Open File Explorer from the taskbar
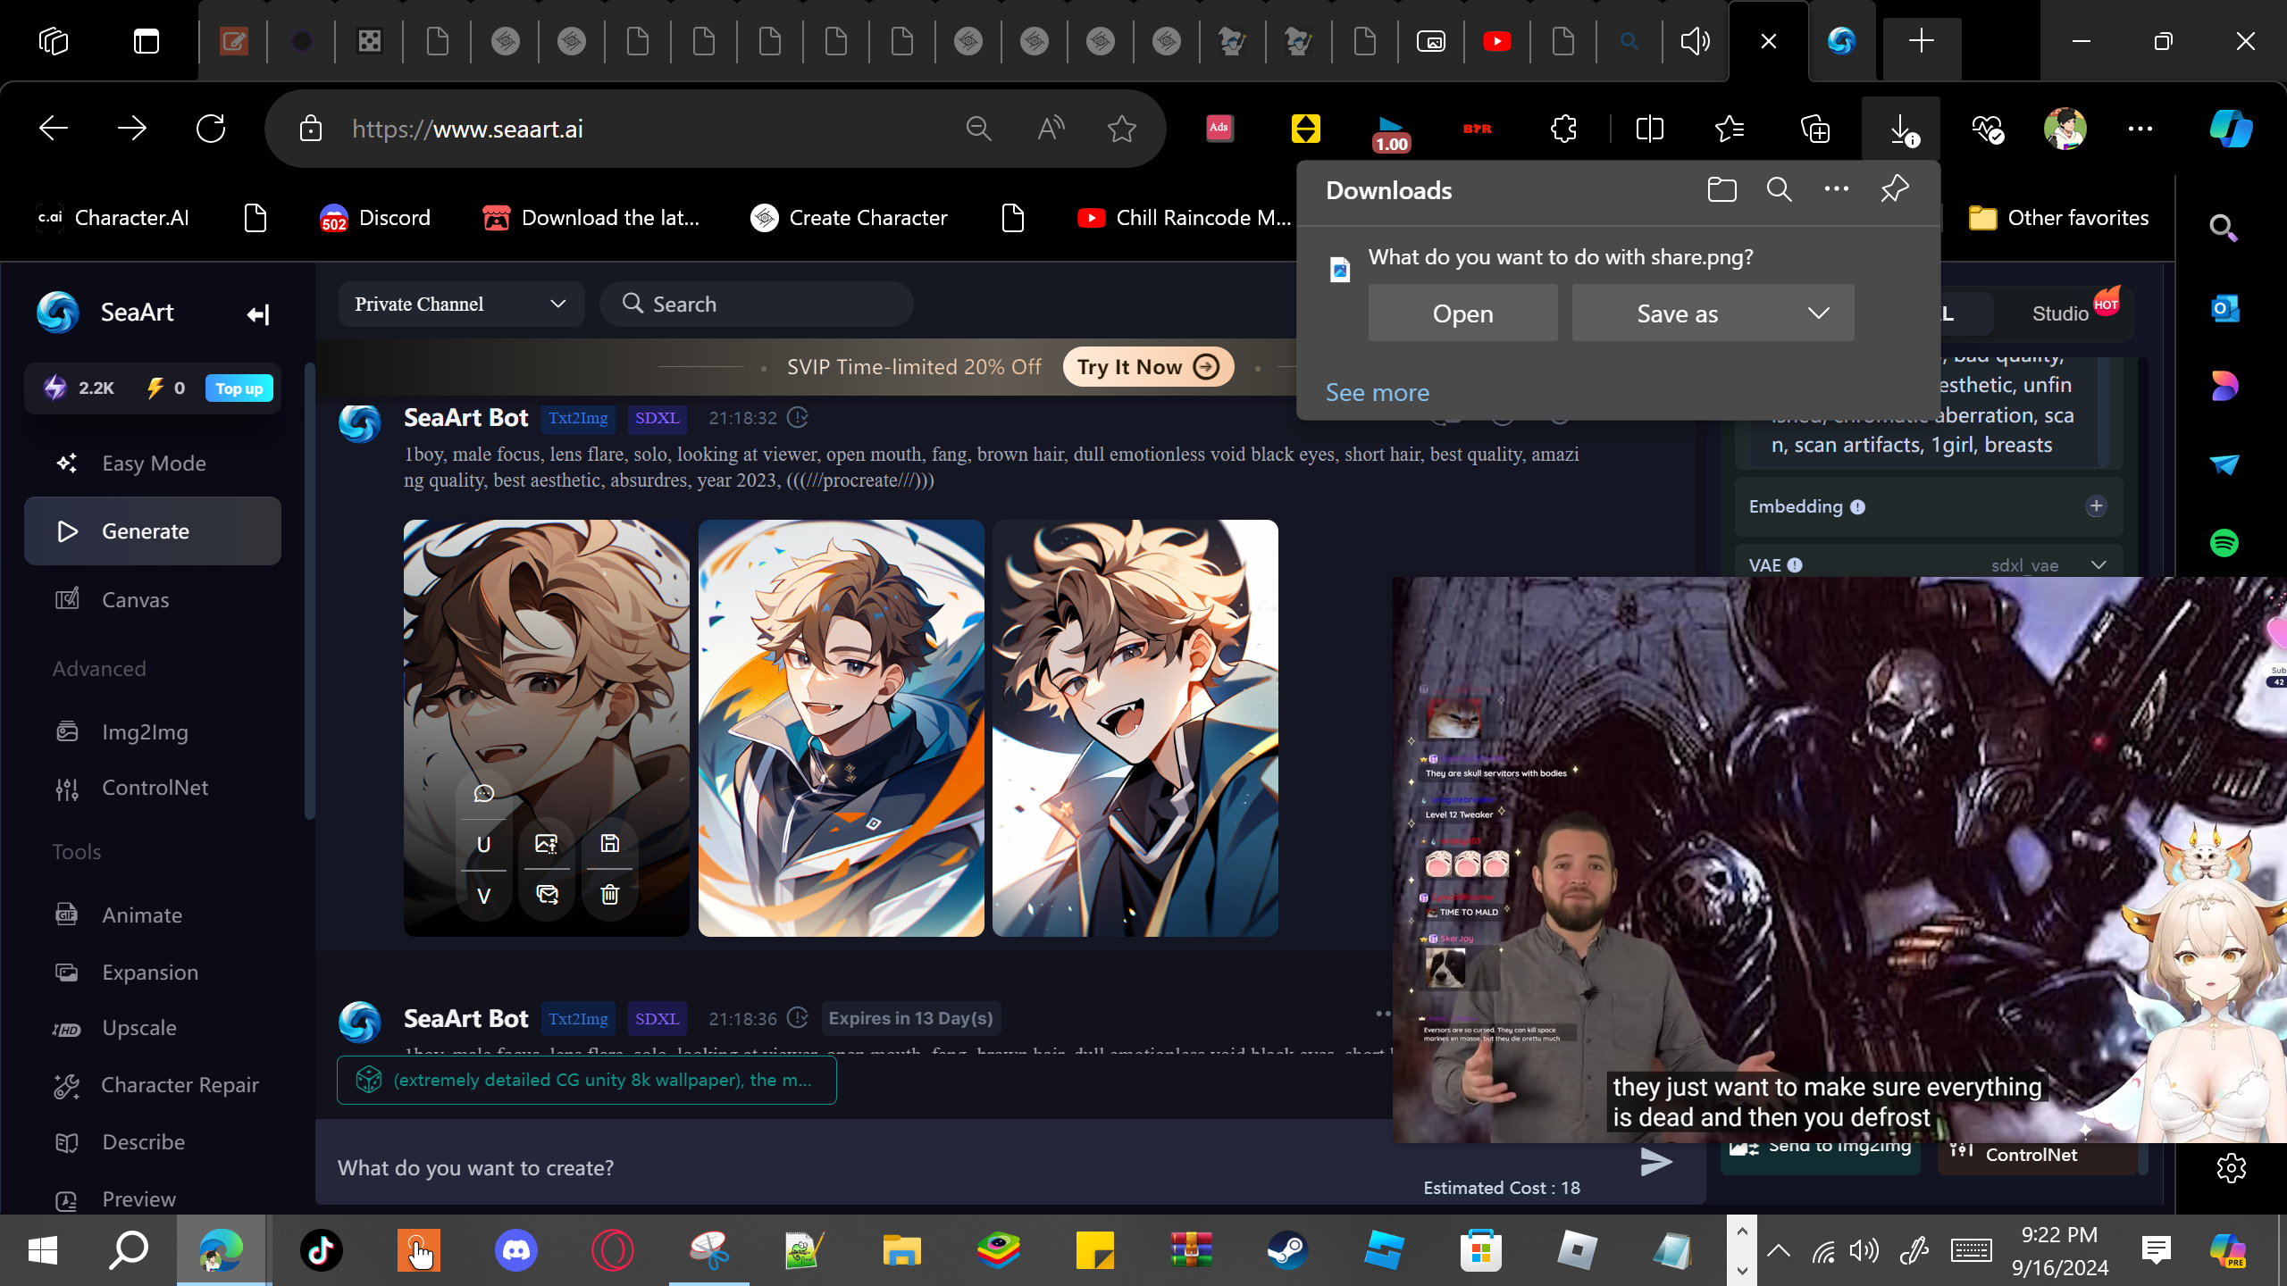The image size is (2287, 1286). (x=901, y=1250)
